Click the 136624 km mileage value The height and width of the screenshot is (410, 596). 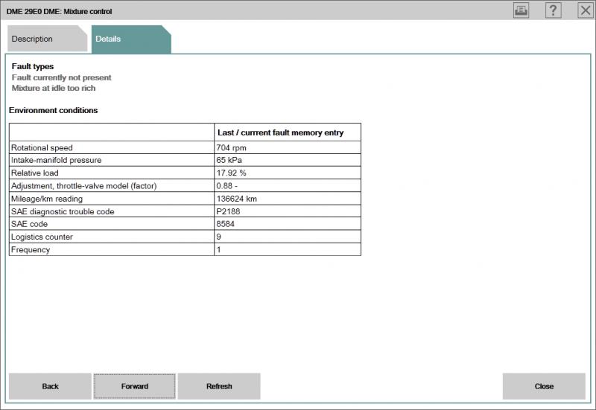pos(238,199)
